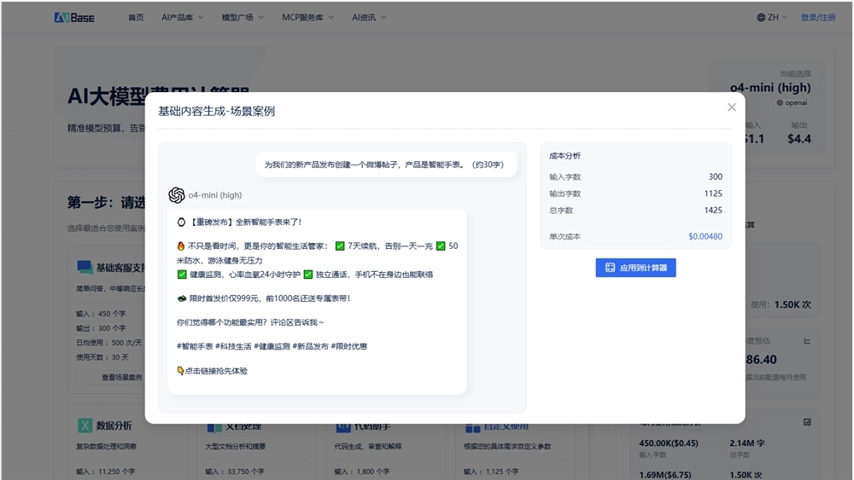The width and height of the screenshot is (854, 480).
Task: Click the 单次成本 label
Action: point(564,236)
